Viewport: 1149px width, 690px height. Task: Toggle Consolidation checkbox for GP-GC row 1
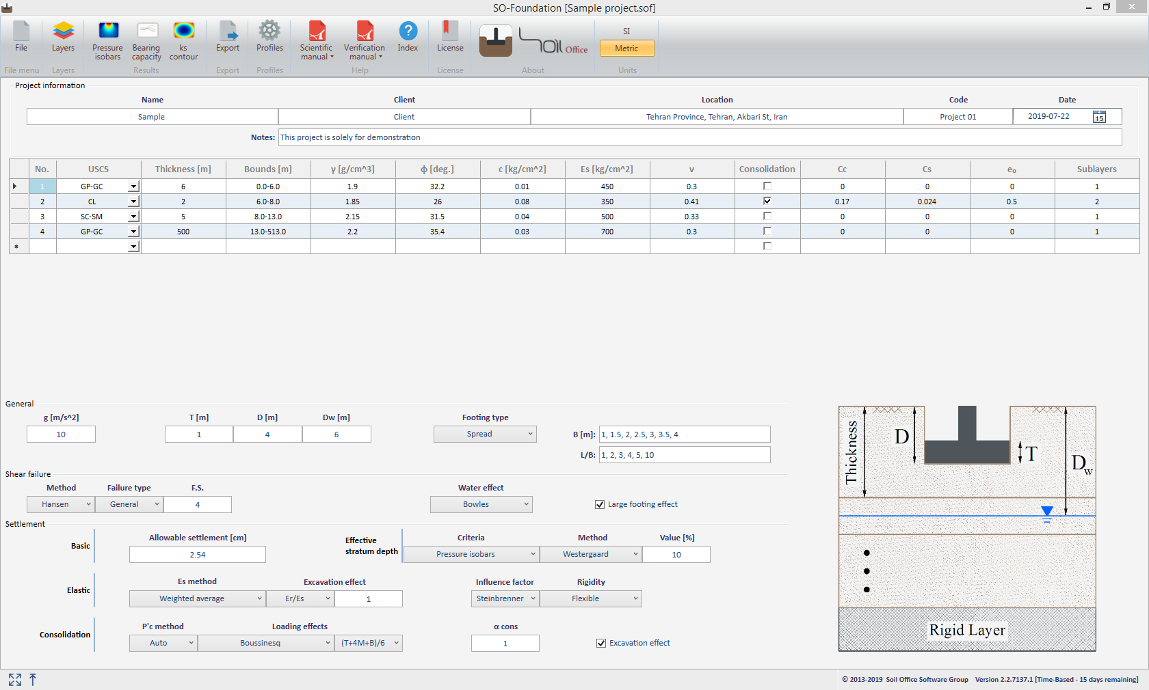tap(767, 186)
